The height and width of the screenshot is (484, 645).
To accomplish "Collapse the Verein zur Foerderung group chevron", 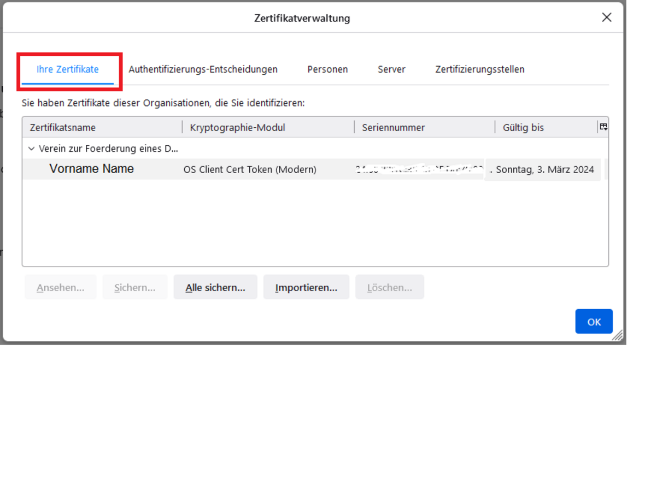I will coord(31,149).
